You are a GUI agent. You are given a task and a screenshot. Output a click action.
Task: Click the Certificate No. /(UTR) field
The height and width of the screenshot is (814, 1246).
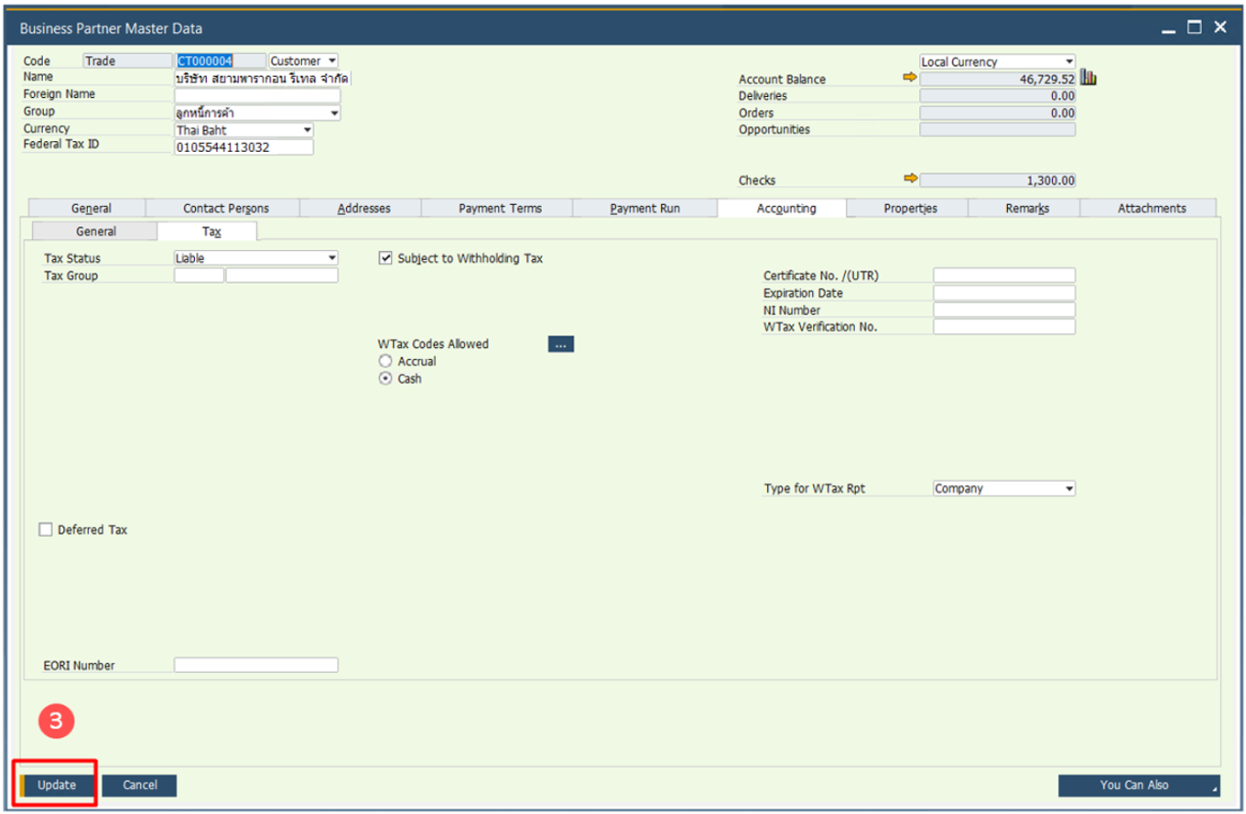pyautogui.click(x=1004, y=276)
